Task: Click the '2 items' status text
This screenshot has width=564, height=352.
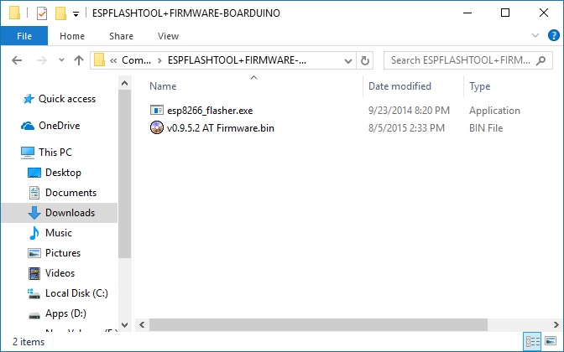Action: [x=29, y=342]
